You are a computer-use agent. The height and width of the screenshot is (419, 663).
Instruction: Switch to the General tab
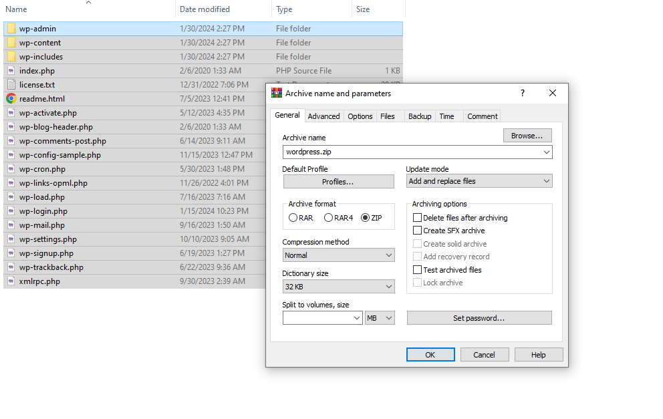[x=287, y=115]
